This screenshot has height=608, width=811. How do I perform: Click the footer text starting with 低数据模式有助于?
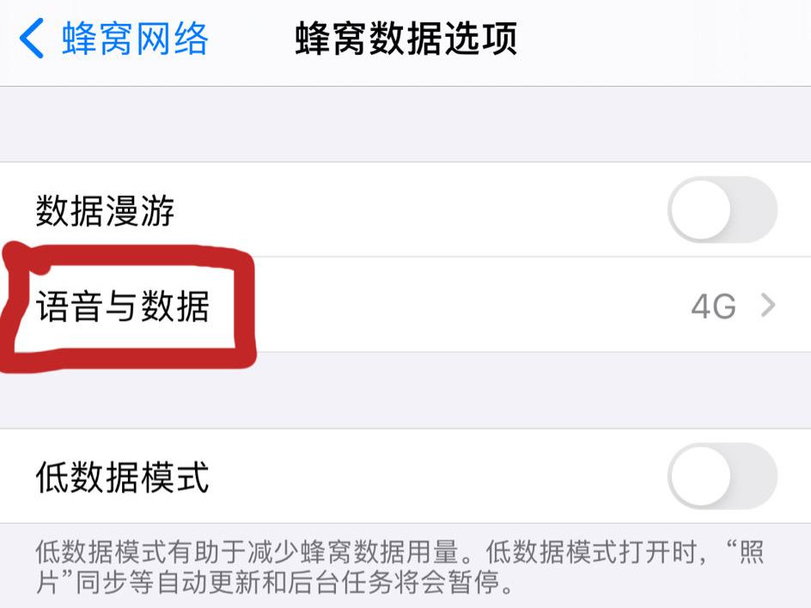point(399,567)
